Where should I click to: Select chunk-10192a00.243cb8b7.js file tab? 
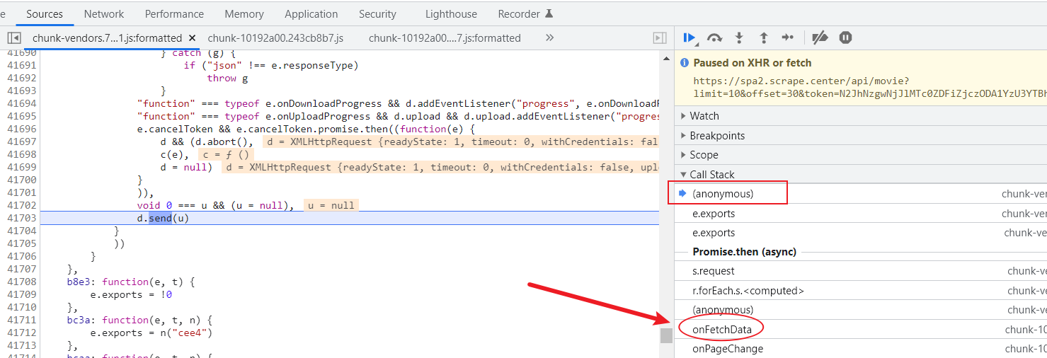coord(275,38)
